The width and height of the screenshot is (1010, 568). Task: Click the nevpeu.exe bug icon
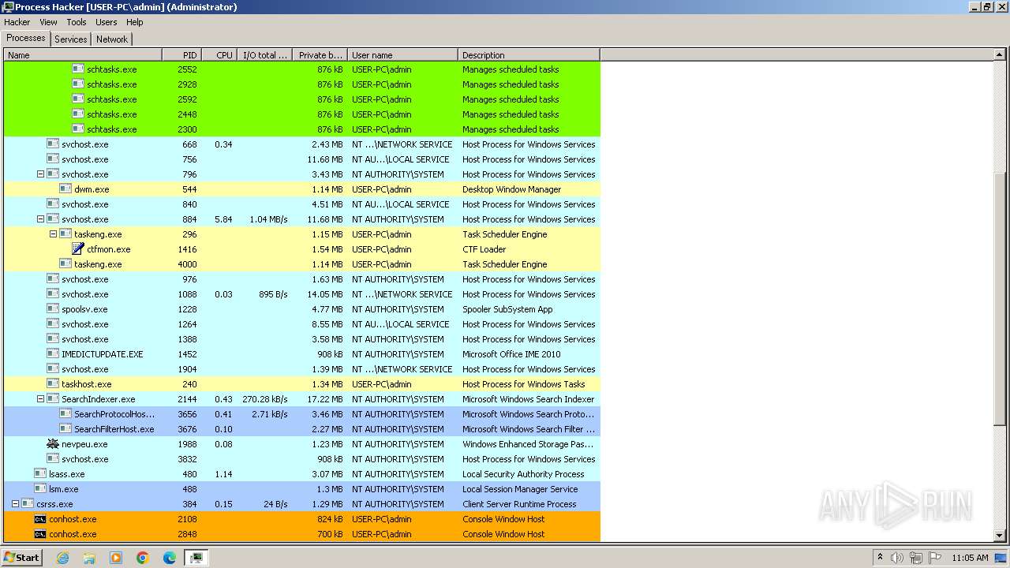point(53,444)
